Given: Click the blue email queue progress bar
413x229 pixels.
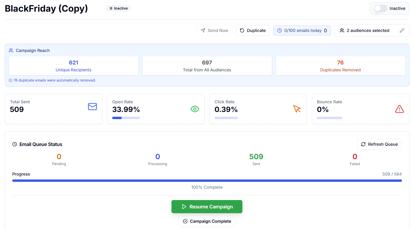Looking at the screenshot, I should pyautogui.click(x=207, y=181).
